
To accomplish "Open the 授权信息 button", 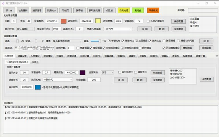I will (x=37, y=10).
